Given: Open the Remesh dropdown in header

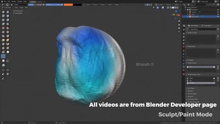Looking at the screenshot, I should click(x=169, y=4).
